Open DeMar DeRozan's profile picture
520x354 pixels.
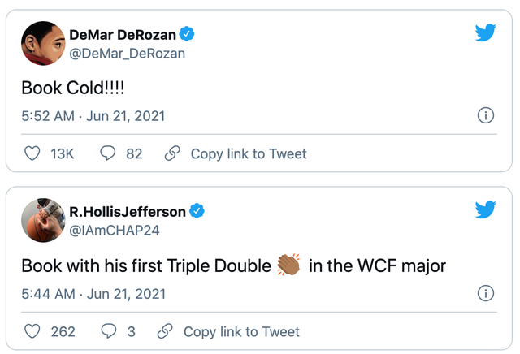coord(41,43)
